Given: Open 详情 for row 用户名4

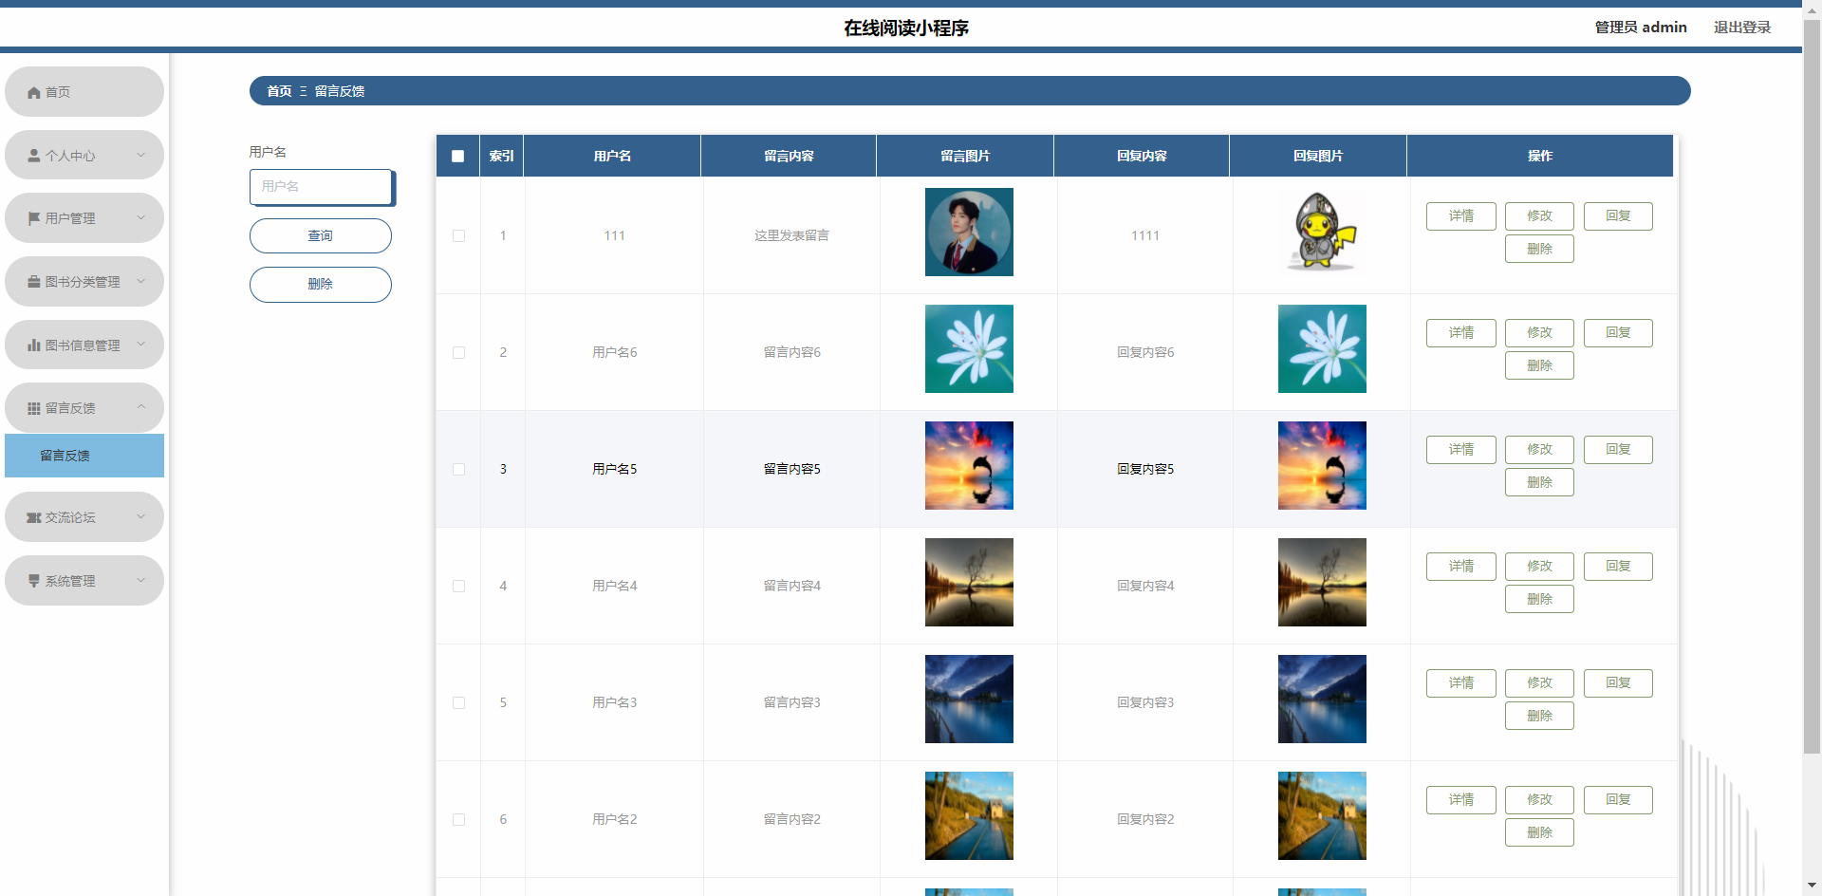Looking at the screenshot, I should [1461, 567].
